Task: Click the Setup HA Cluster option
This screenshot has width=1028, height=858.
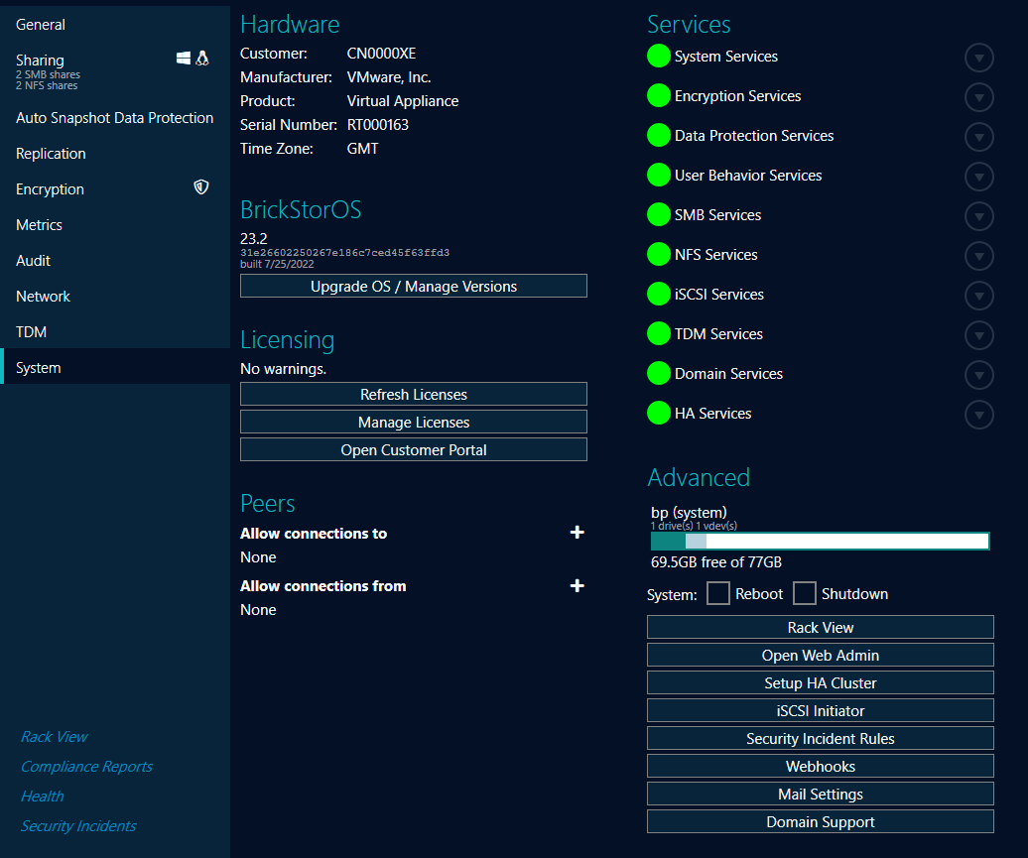Action: tap(820, 682)
